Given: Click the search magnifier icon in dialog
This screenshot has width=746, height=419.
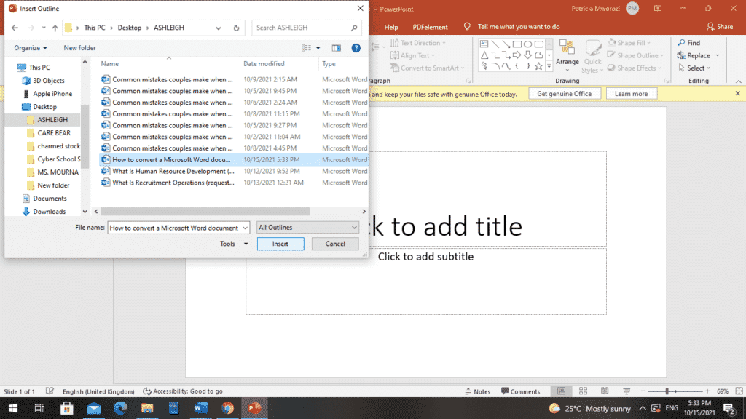Looking at the screenshot, I should click(x=354, y=28).
